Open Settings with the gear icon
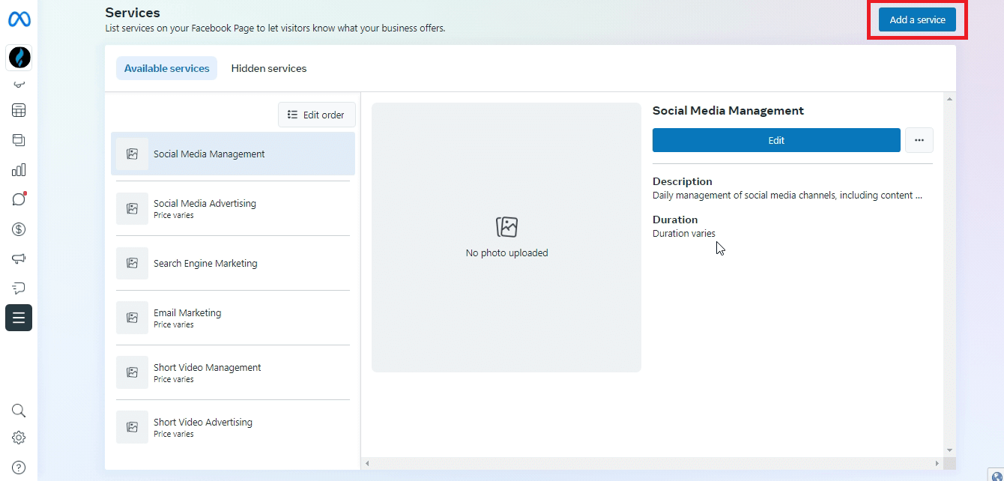 19,438
